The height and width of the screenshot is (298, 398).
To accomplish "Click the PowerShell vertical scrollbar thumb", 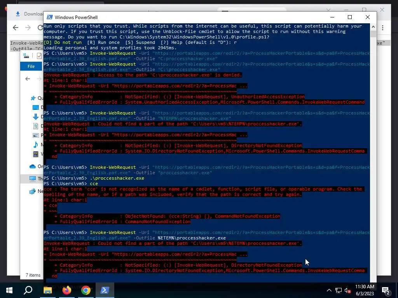I will pos(373,34).
